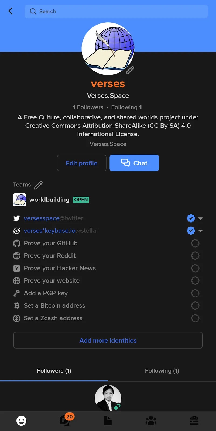The width and height of the screenshot is (216, 431).
Task: Click the Stellar verified proof badge
Action: (x=191, y=231)
